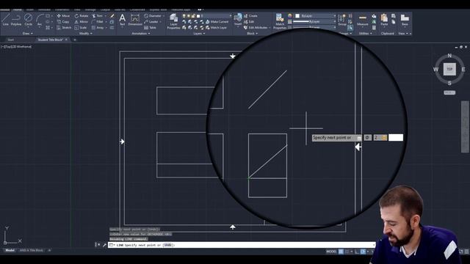Open the Home ribbon tab

click(x=18, y=10)
